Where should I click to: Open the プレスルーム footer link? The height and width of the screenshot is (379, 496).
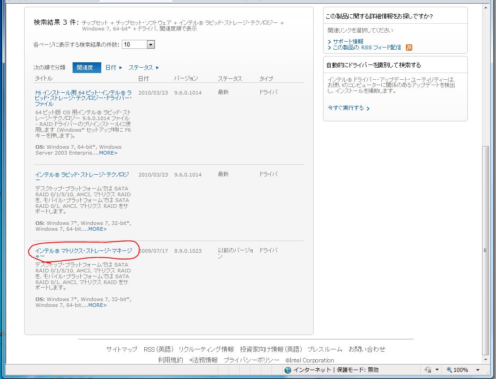pos(325,349)
